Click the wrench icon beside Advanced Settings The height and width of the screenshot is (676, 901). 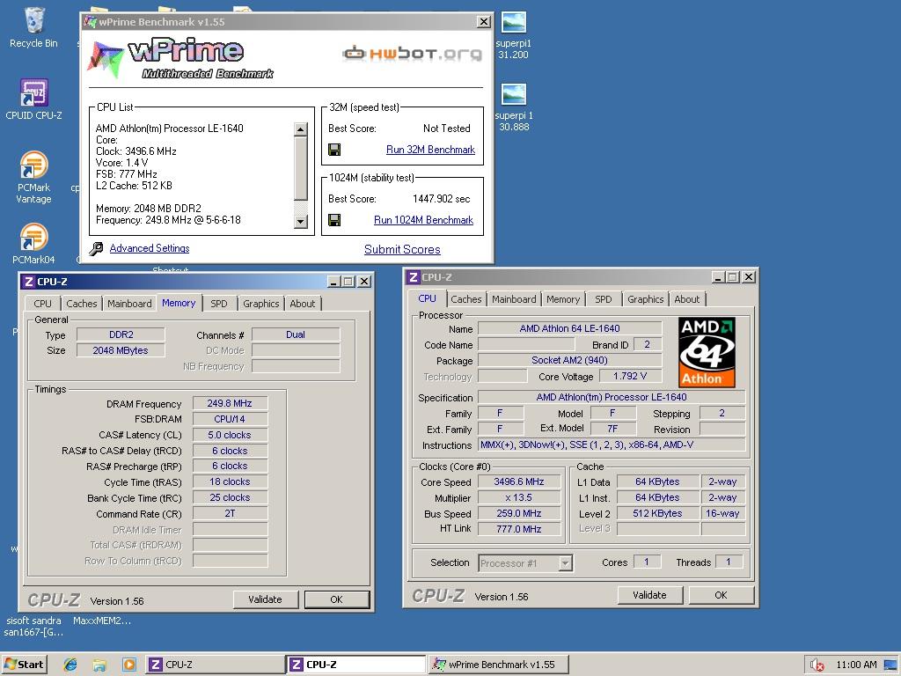tap(96, 248)
